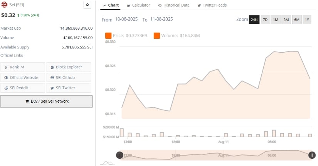
Task: Click the Market Cap value $1,869,869,316.00
Action: point(76,28)
